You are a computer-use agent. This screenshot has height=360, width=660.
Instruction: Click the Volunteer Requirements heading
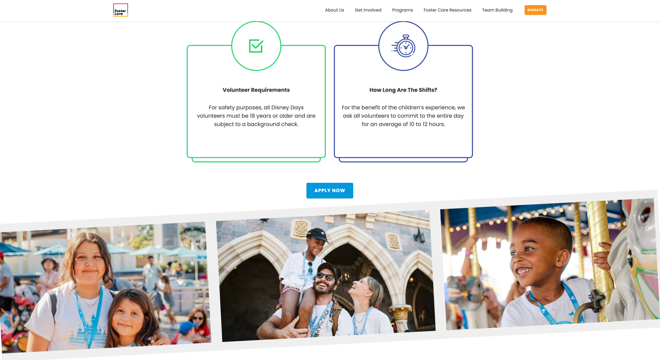256,90
